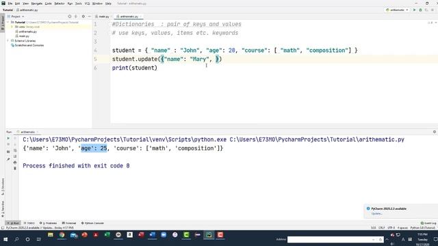Click the taskbar clock
This screenshot has height=246, width=438.
422,240
